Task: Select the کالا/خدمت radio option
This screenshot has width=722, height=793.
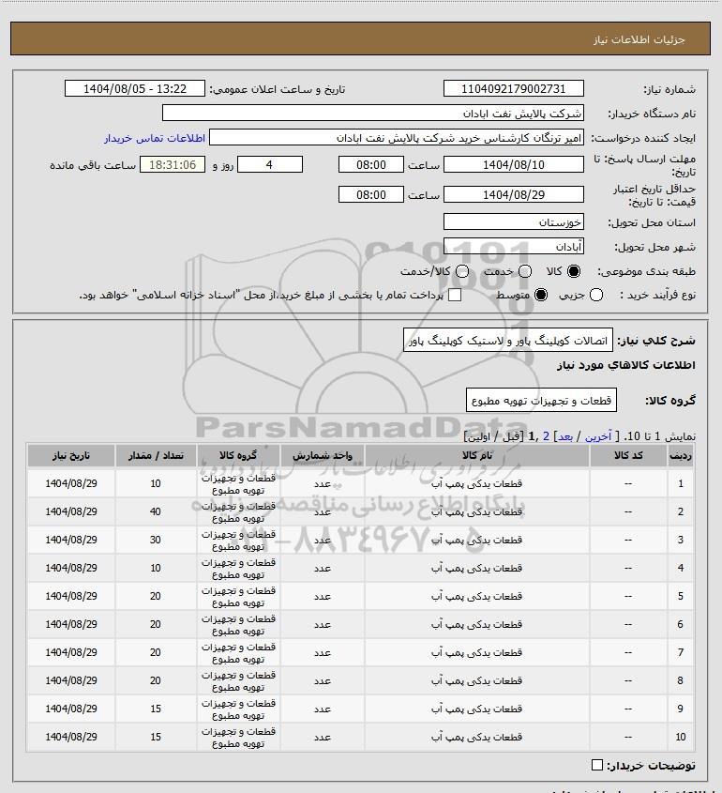Action: coord(461,271)
